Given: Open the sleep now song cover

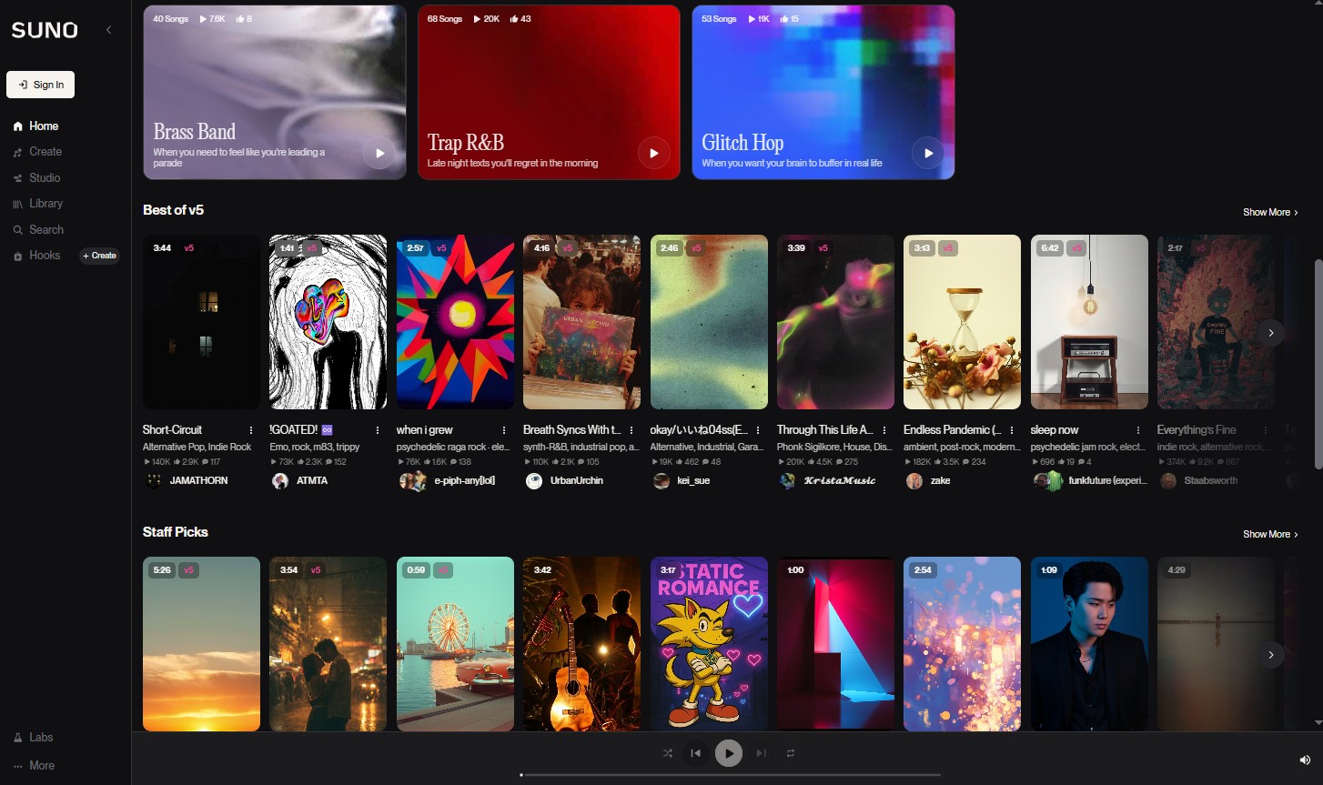Looking at the screenshot, I should coord(1089,322).
